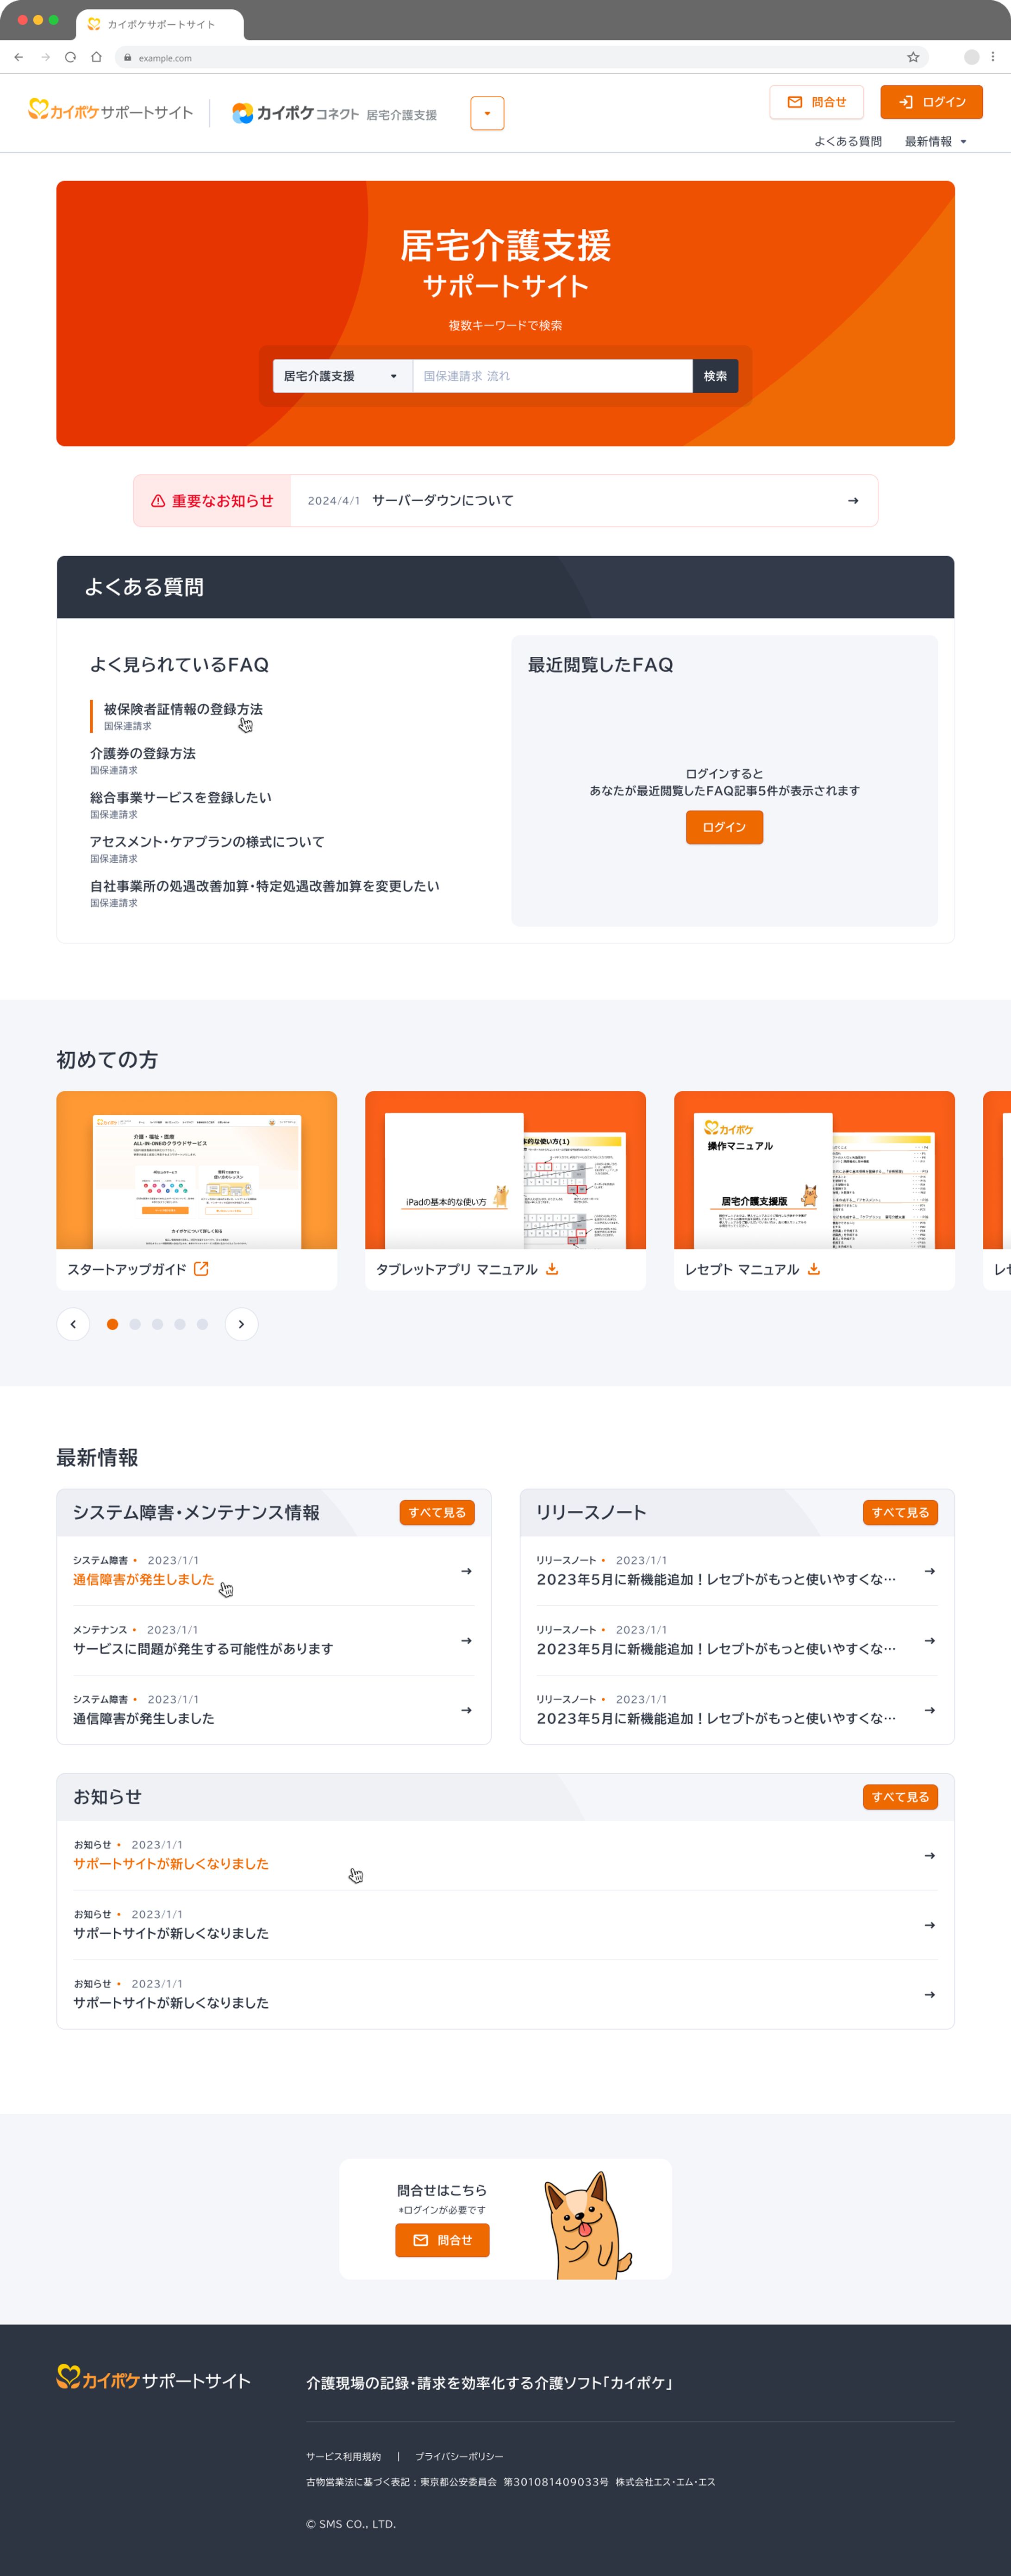Open the browser three-dot menu
The width and height of the screenshot is (1011, 2576).
[x=992, y=57]
